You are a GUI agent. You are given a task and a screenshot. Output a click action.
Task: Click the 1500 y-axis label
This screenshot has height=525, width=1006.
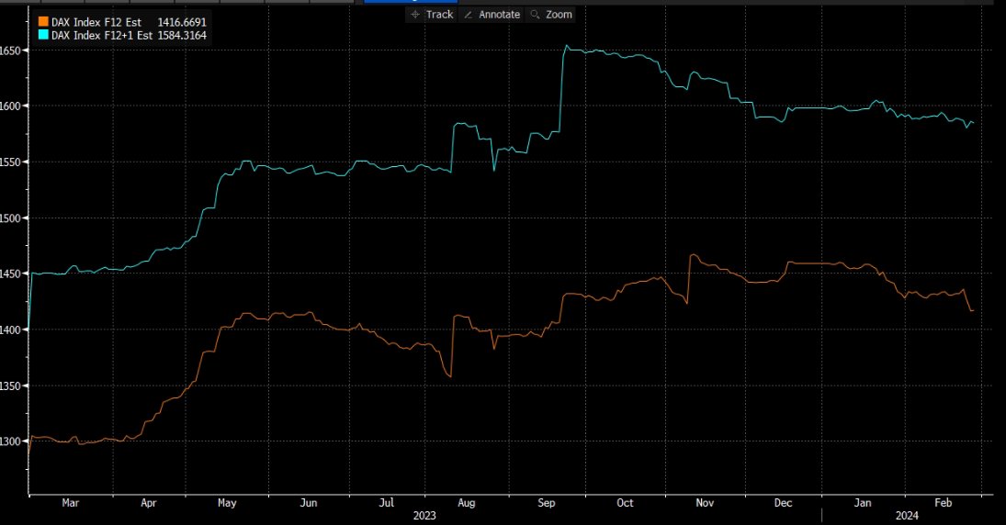[x=12, y=218]
